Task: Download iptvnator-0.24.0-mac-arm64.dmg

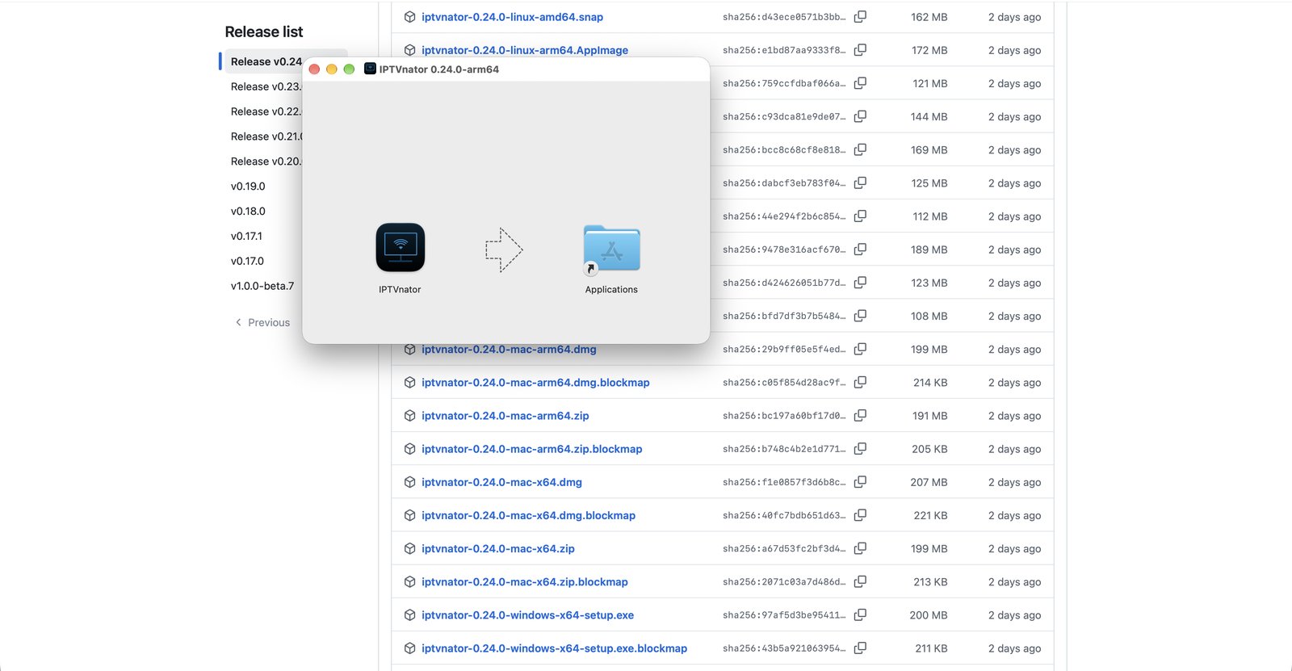Action: click(509, 350)
